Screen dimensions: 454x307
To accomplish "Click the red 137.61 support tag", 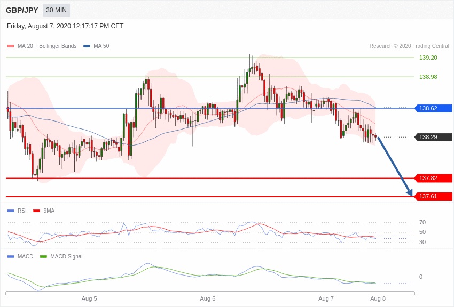I will point(434,196).
